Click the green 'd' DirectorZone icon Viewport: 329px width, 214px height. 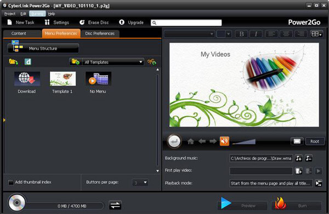(28, 62)
